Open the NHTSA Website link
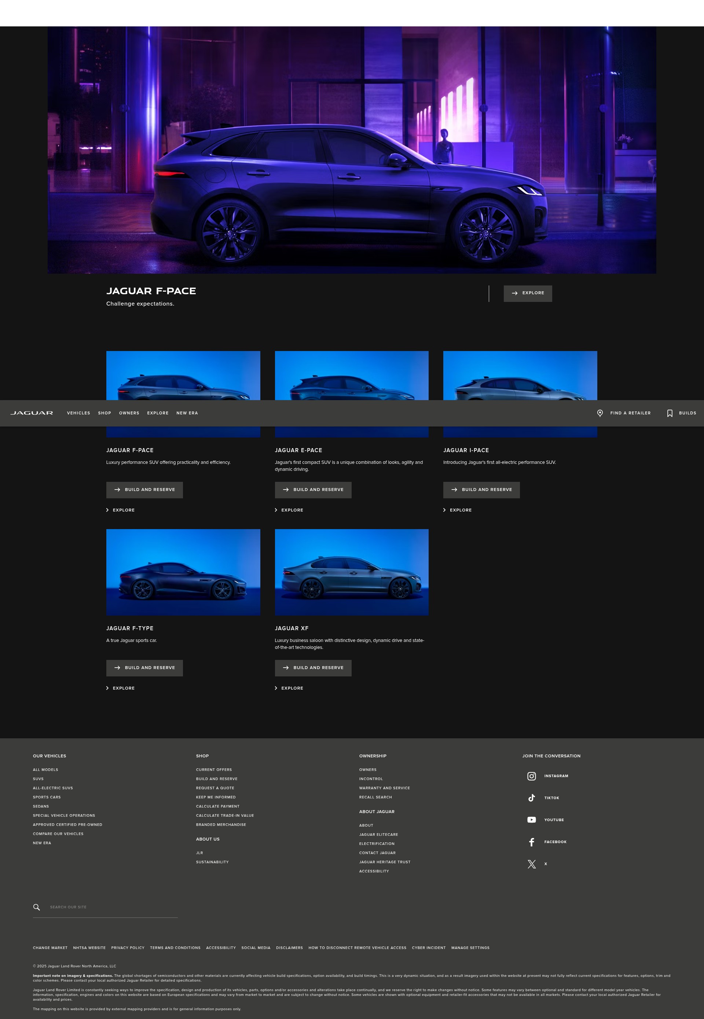Viewport: 704px width, 1019px height. tap(89, 948)
